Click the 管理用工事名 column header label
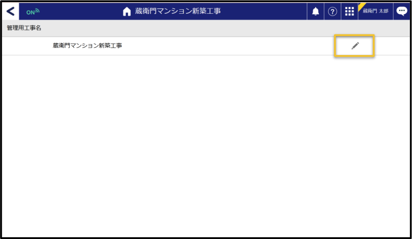Image resolution: width=412 pixels, height=239 pixels. coord(24,28)
